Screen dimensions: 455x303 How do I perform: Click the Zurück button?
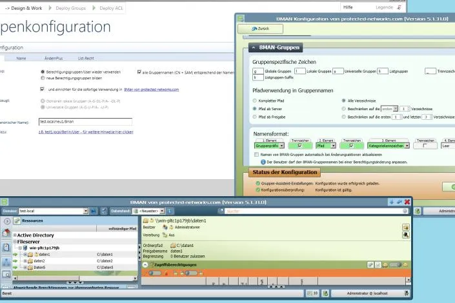click(260, 29)
